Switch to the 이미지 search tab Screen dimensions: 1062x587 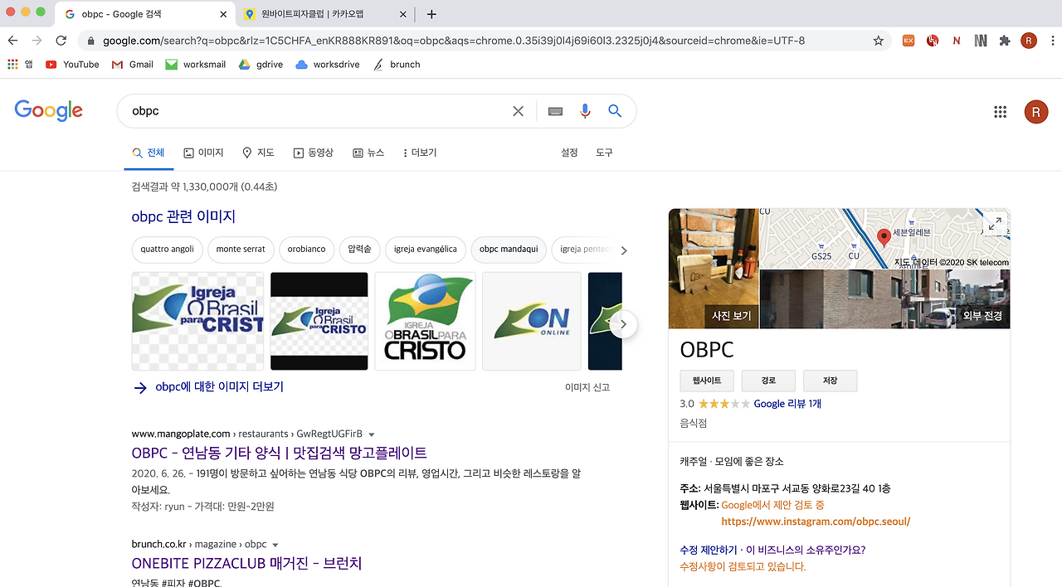point(203,153)
